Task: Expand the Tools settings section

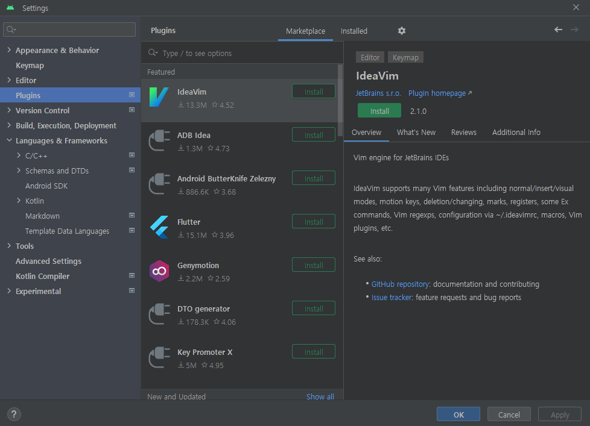Action: click(9, 246)
